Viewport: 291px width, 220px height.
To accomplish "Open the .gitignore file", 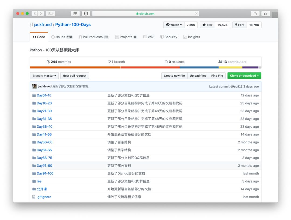I will point(44,197).
